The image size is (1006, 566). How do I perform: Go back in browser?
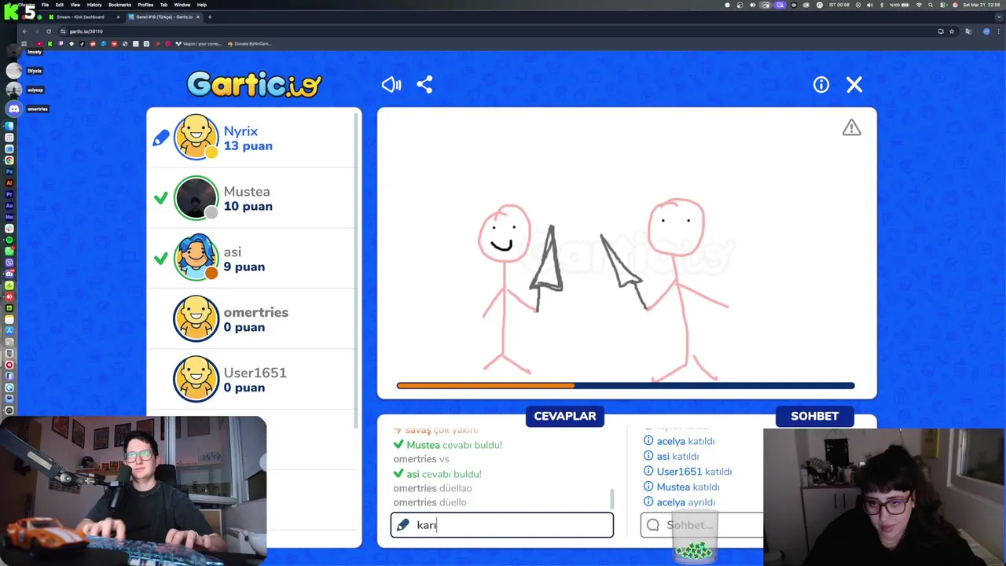(x=24, y=31)
